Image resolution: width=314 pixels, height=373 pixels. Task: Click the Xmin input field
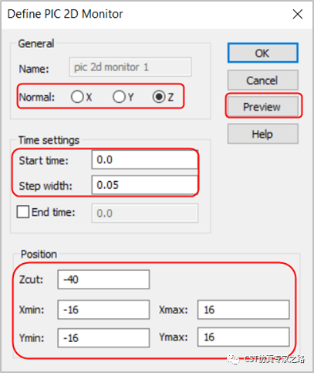pyautogui.click(x=103, y=310)
